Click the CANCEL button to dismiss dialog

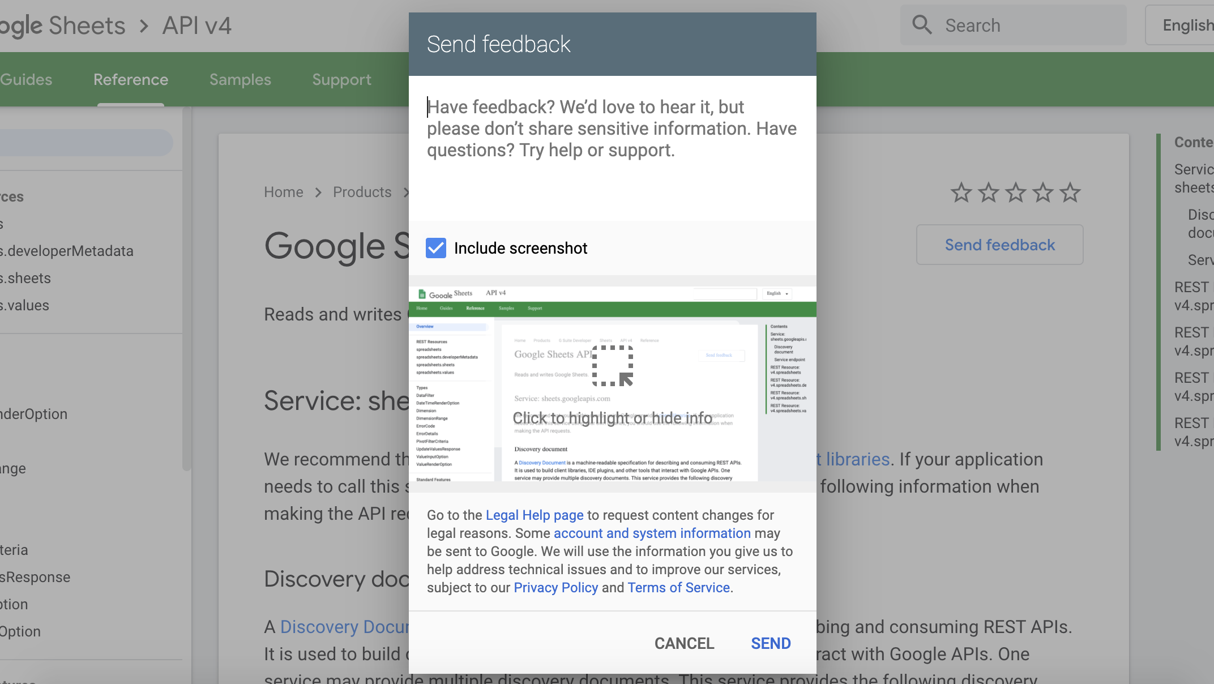[x=685, y=643]
